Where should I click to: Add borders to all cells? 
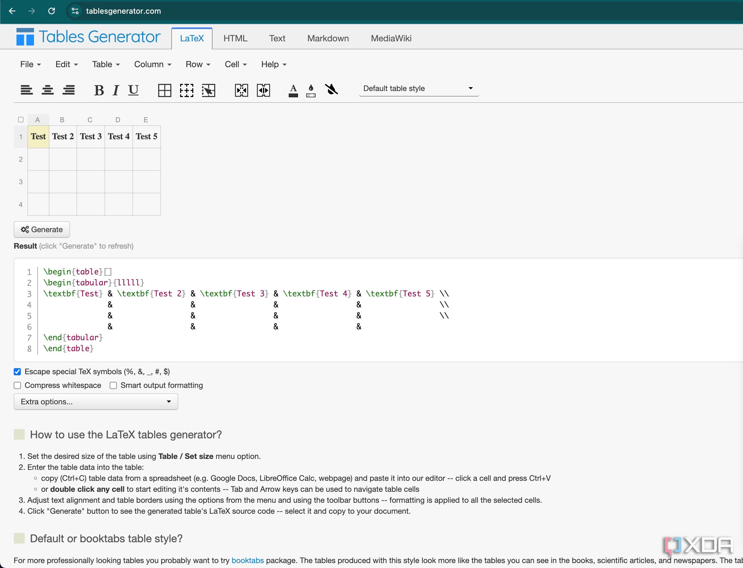(x=164, y=90)
